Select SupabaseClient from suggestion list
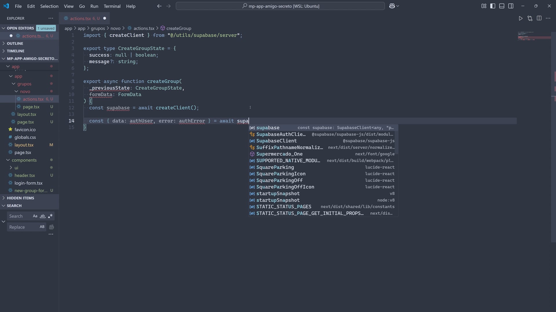This screenshot has width=556, height=312. (x=276, y=141)
